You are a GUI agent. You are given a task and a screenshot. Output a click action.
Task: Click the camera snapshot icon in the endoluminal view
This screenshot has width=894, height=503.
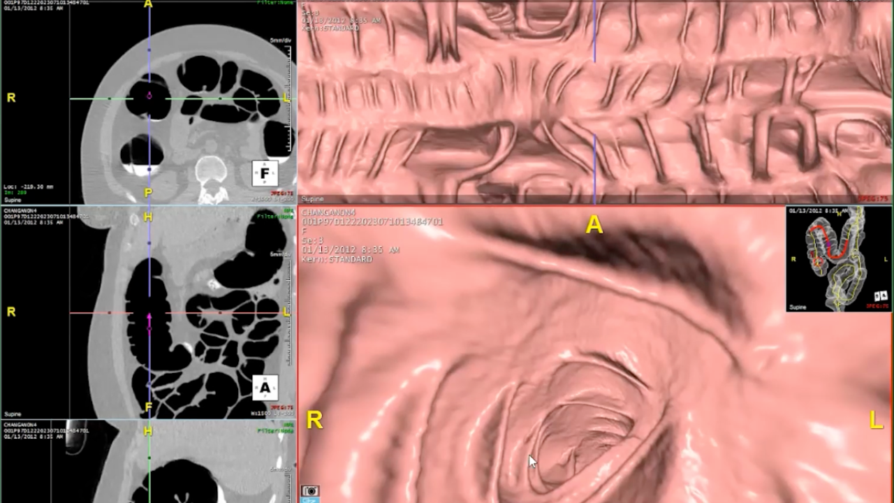(x=309, y=490)
